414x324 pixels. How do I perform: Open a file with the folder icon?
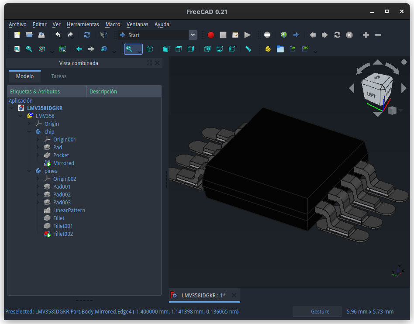(29, 35)
